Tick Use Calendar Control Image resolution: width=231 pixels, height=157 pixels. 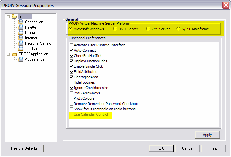coord(71,114)
